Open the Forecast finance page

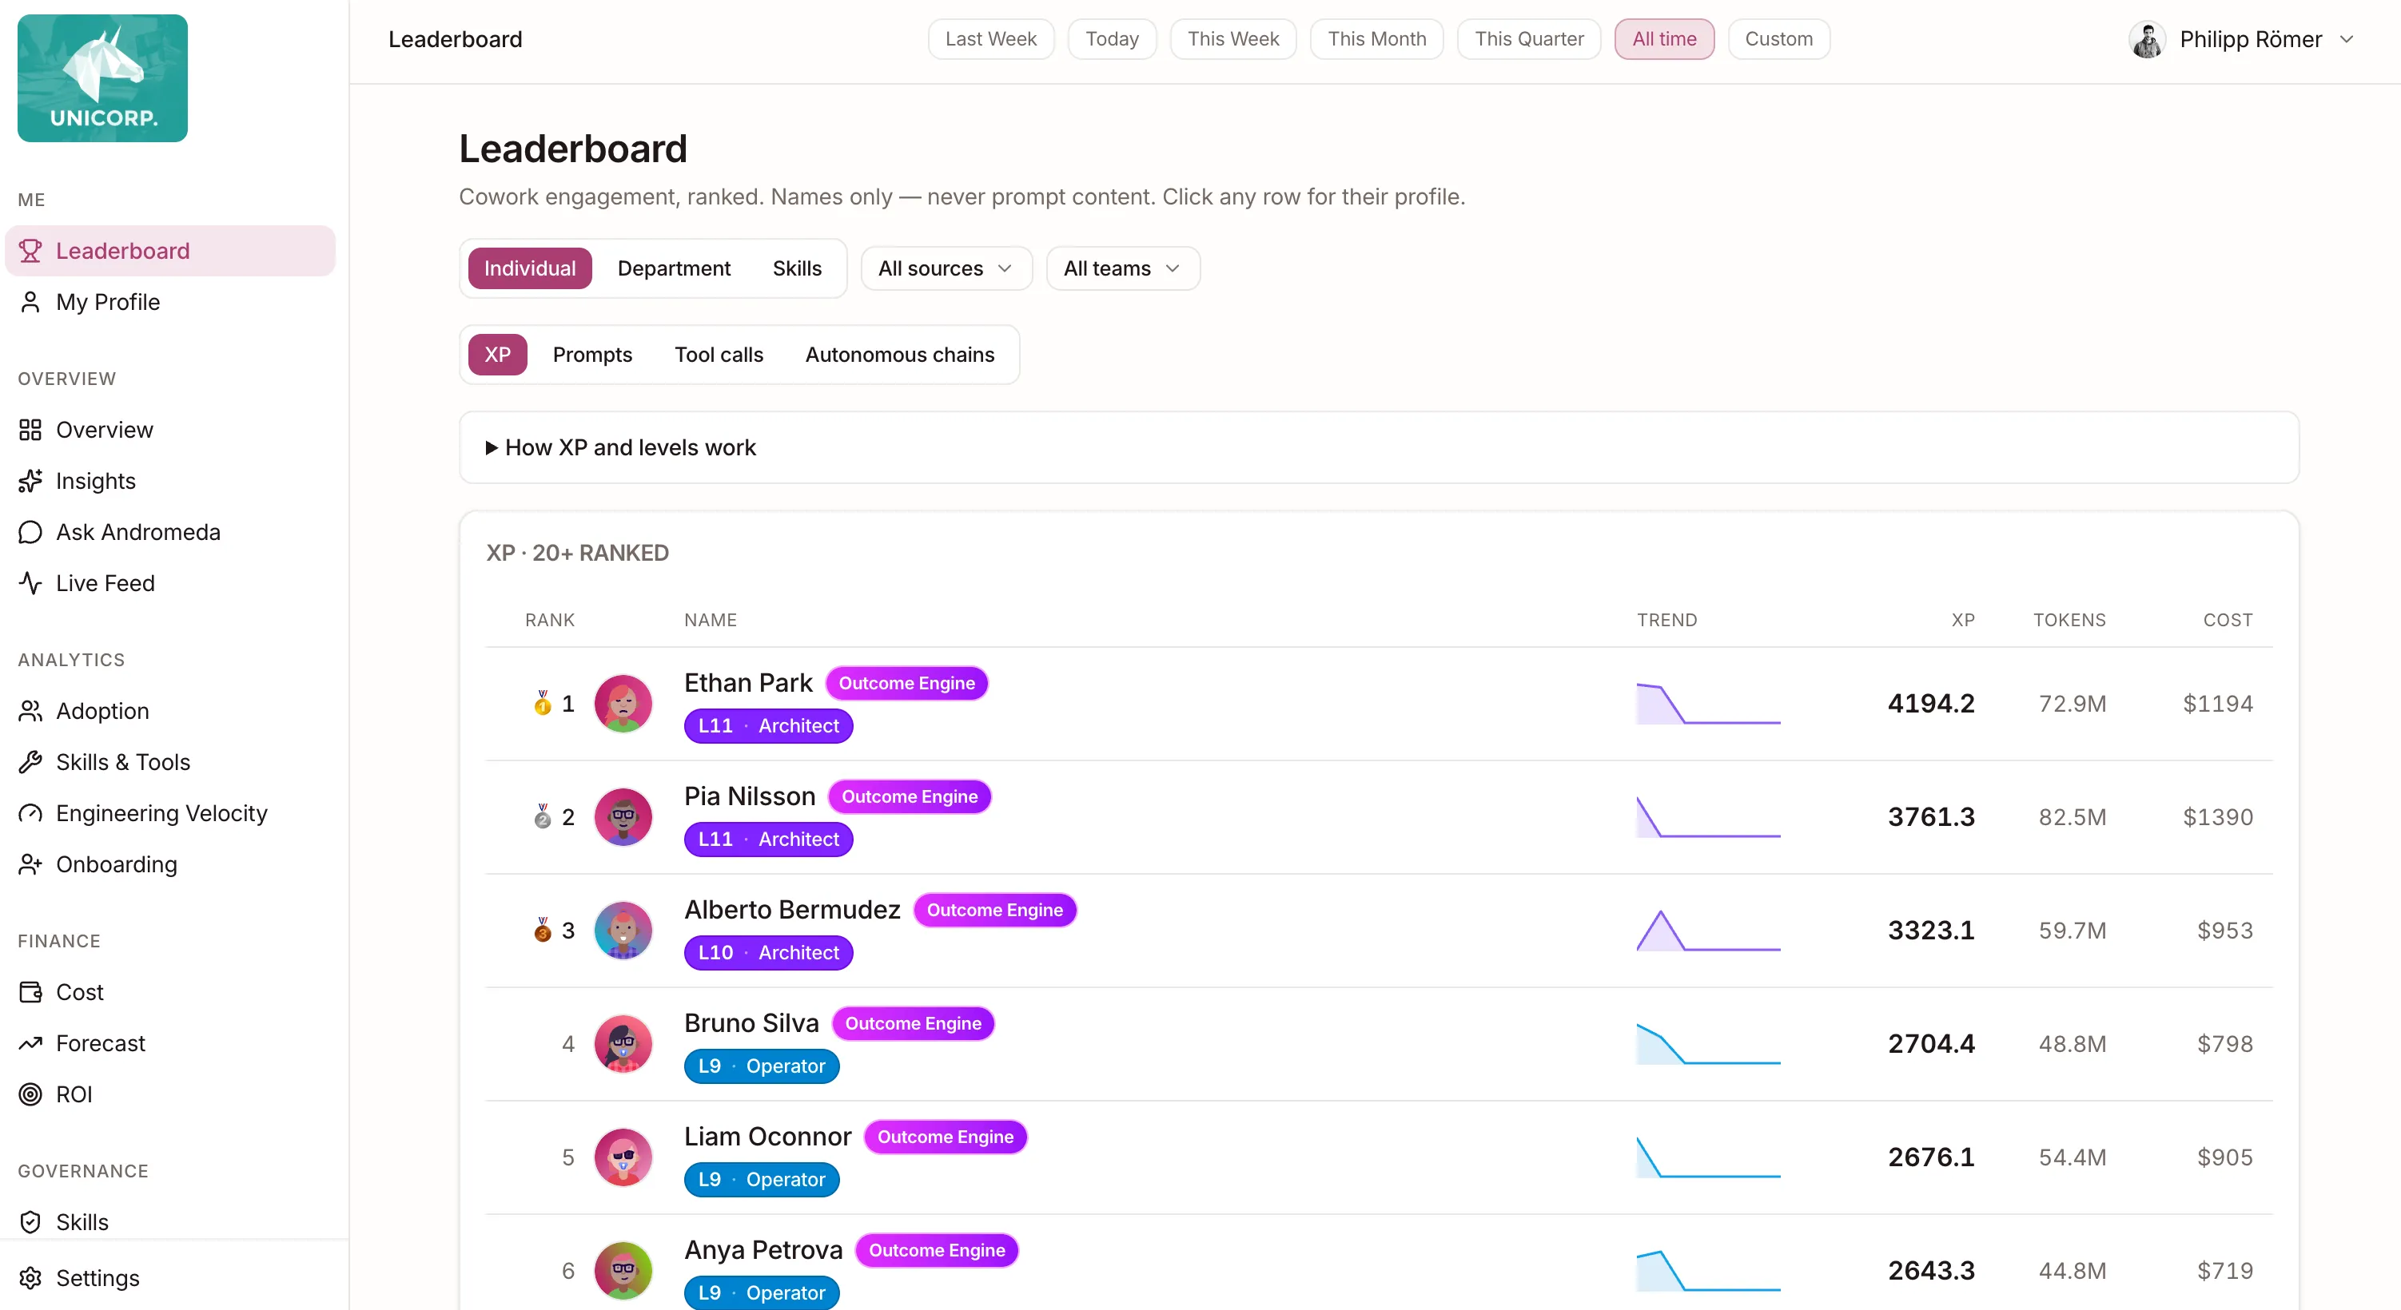[170, 1043]
